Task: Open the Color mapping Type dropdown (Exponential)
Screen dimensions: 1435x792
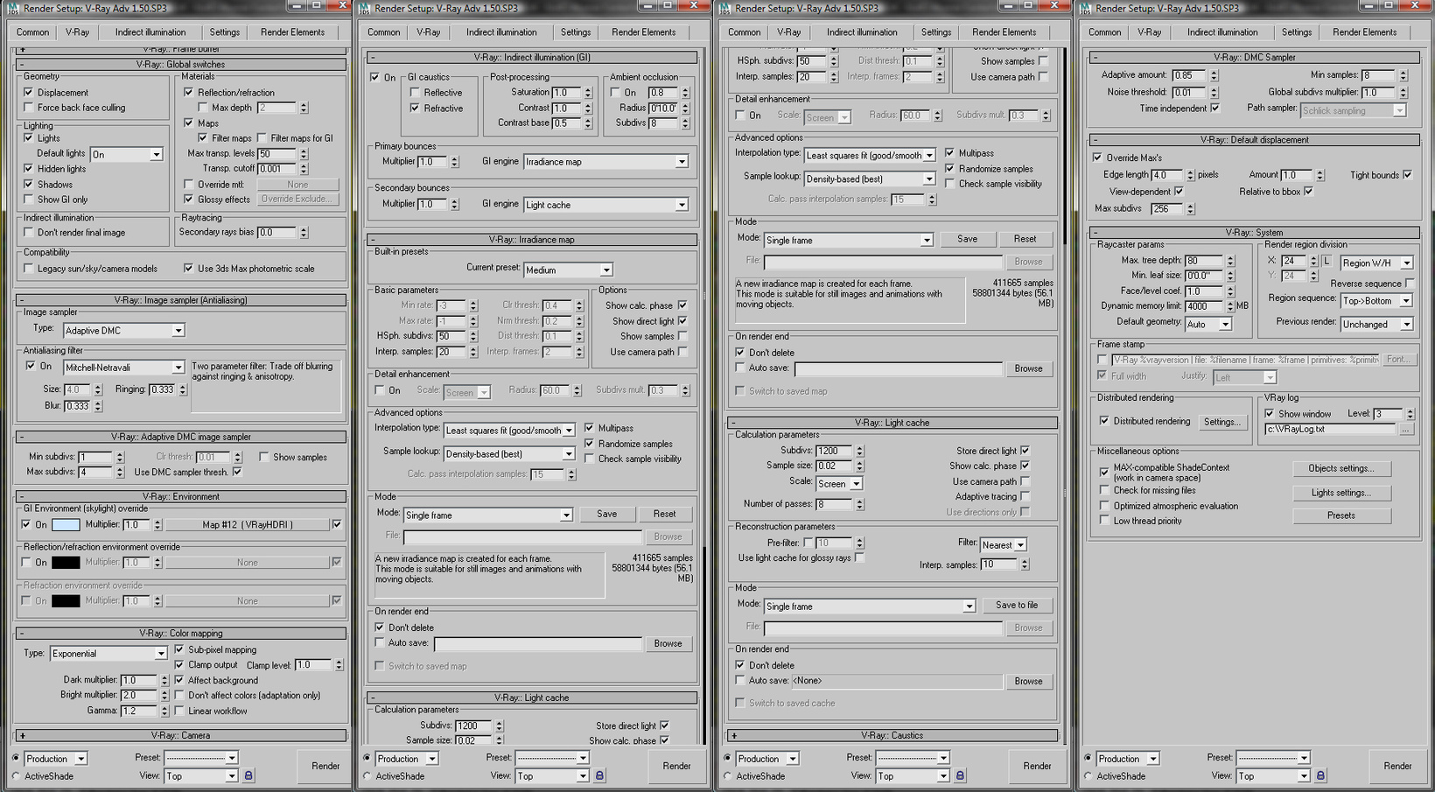Action: [108, 654]
